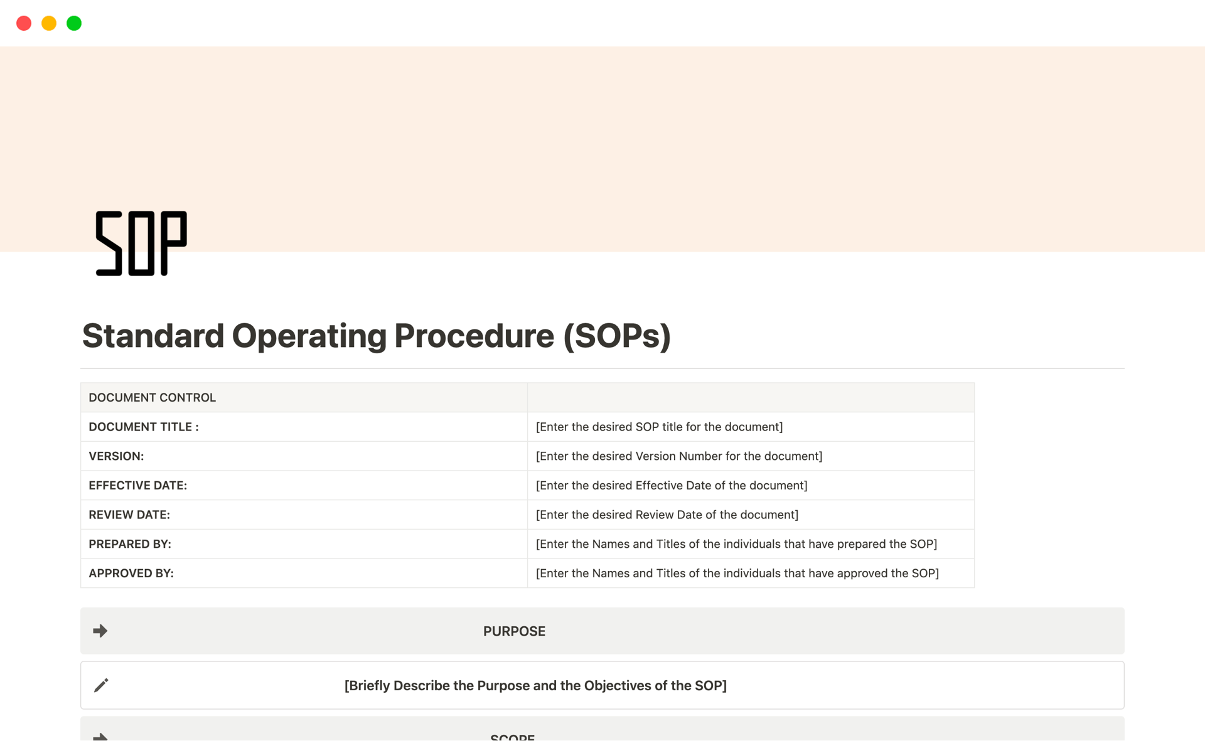The height and width of the screenshot is (753, 1205).
Task: Select the page title Standard Operating Procedure
Action: coord(377,336)
